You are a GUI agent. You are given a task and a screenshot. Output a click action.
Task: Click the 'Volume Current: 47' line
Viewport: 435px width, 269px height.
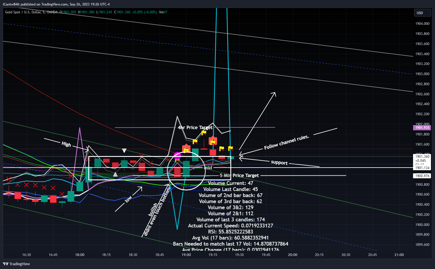click(x=230, y=183)
